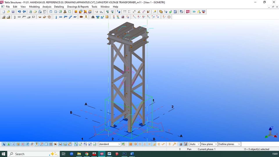The width and height of the screenshot is (279, 157).
Task: Toggle the Select parts switch
Action: (13, 144)
